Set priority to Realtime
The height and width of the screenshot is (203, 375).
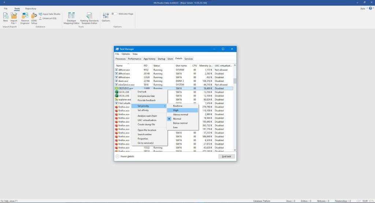tap(182, 106)
